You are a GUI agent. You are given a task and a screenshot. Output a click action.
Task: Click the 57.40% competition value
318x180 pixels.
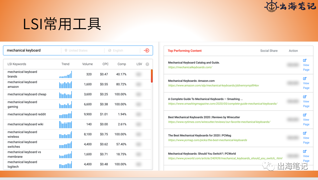coord(121,144)
